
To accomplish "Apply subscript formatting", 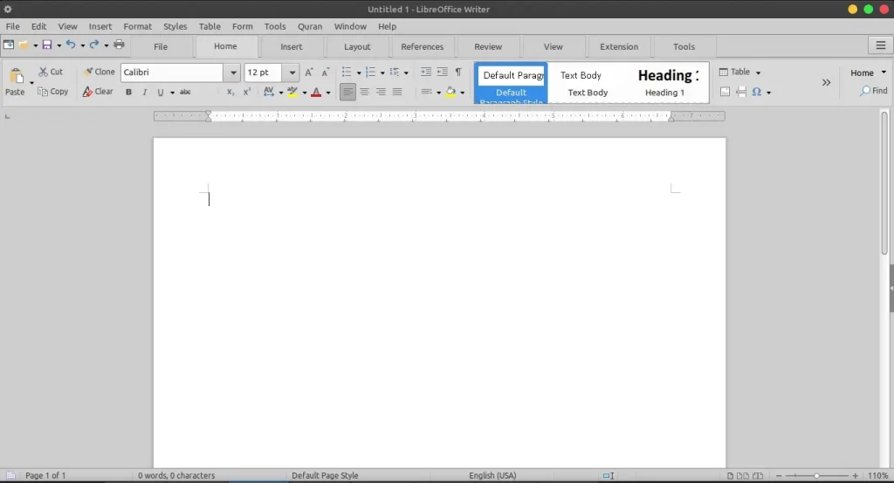I will coord(230,92).
